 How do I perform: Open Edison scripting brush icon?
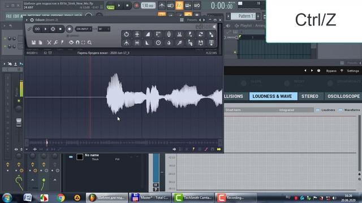pos(62,43)
